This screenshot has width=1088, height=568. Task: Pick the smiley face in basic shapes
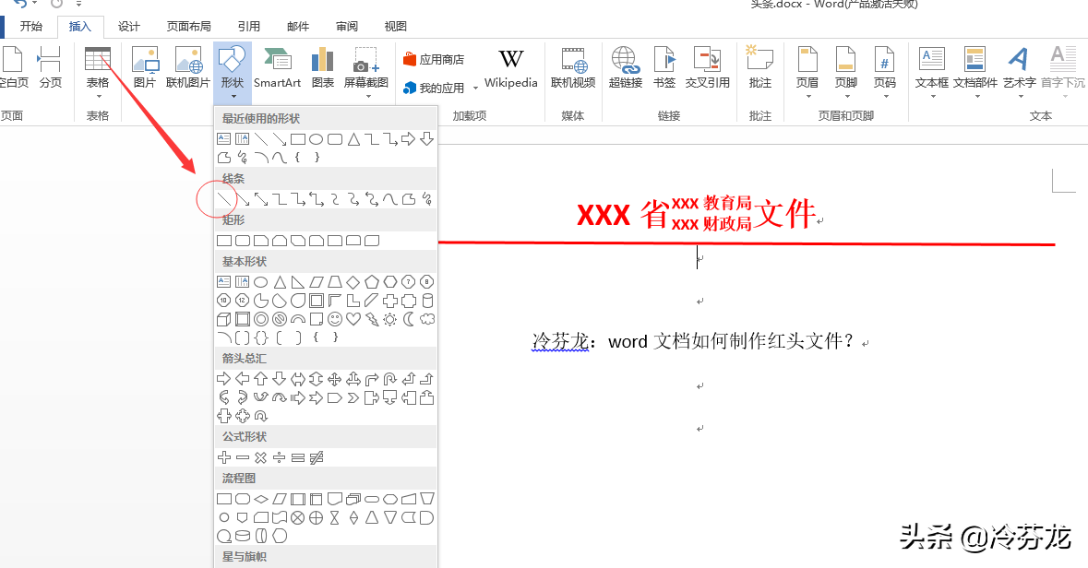[x=334, y=319]
